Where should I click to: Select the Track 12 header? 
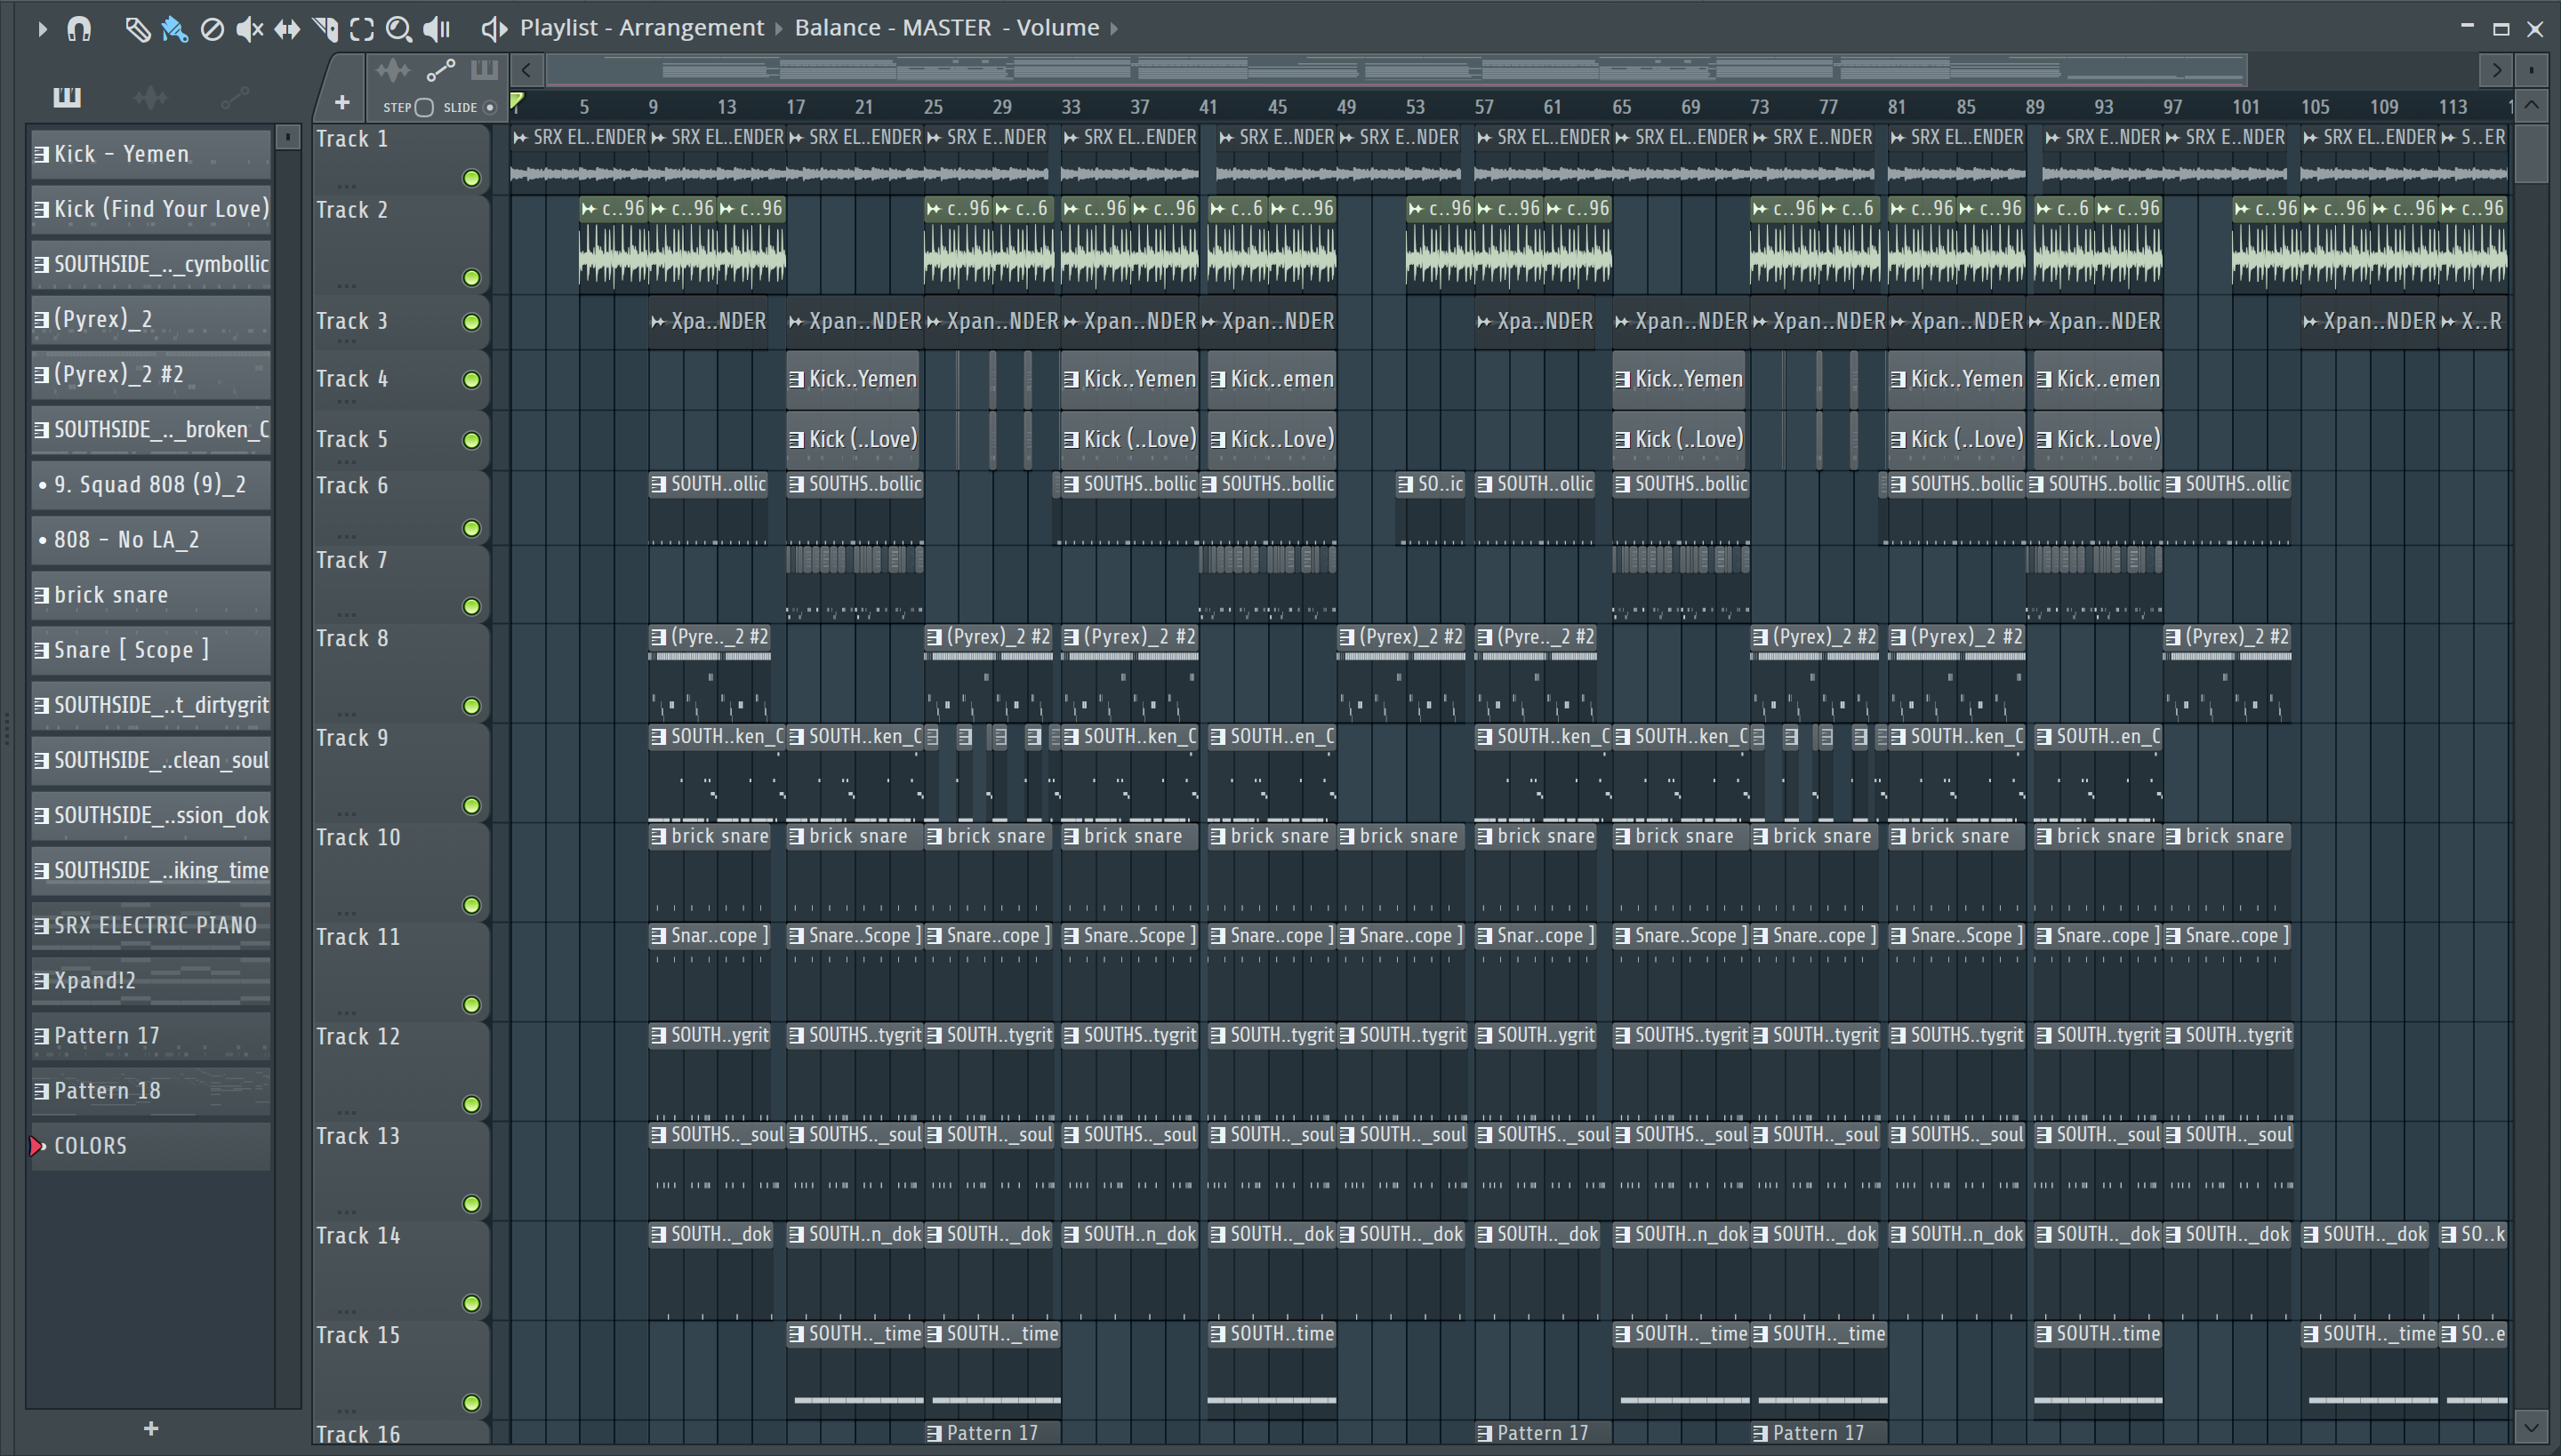click(400, 1071)
